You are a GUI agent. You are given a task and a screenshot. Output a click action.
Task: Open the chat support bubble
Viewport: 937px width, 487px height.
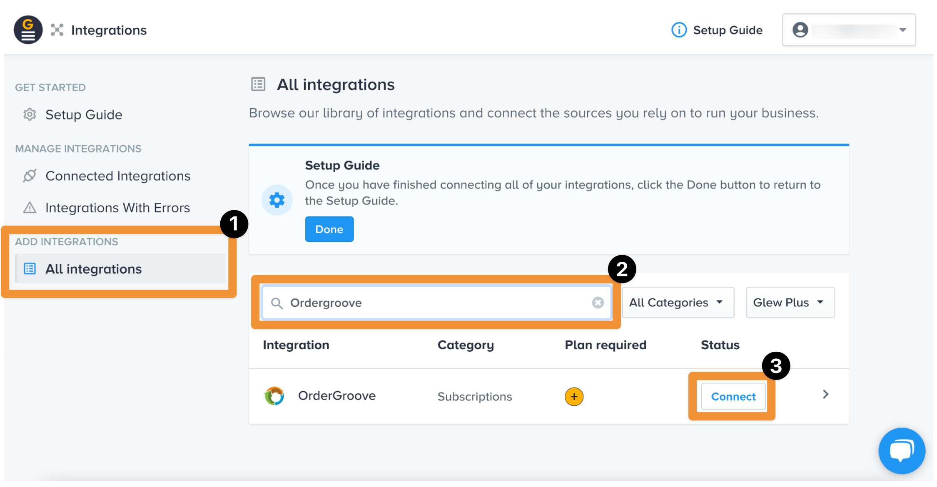(902, 451)
